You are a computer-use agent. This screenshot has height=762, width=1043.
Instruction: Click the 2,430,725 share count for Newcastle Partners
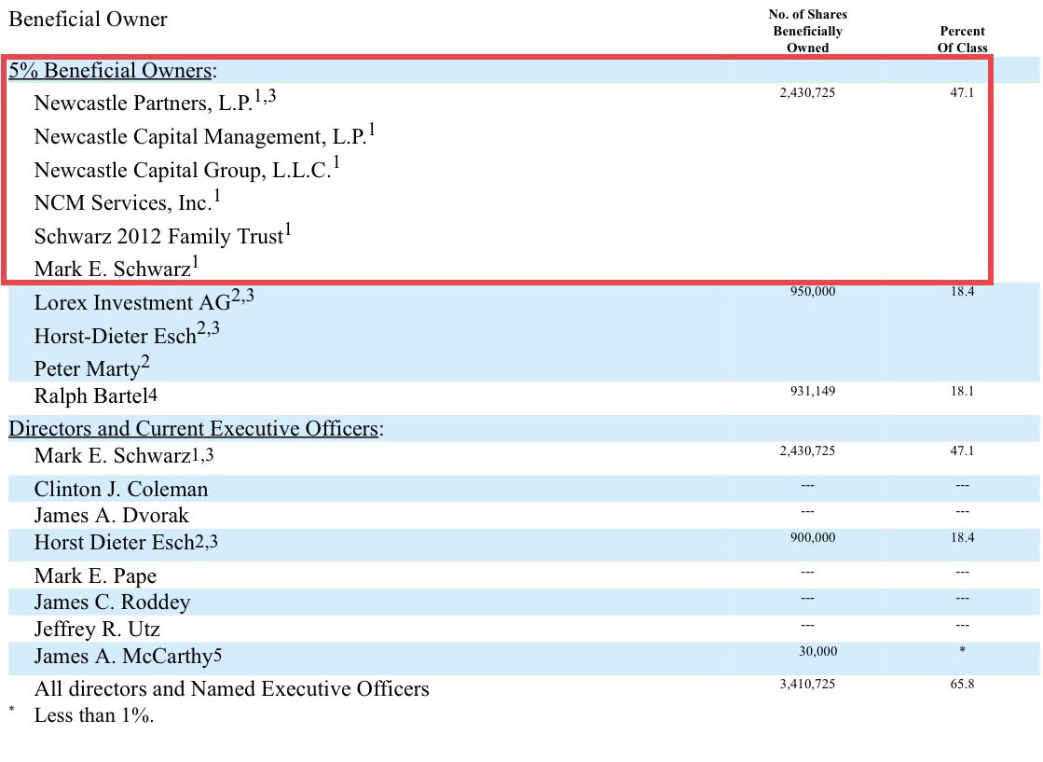click(x=808, y=92)
